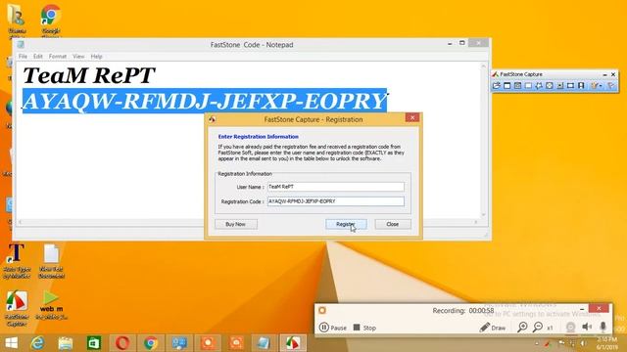Toggle speaker audio in recording bar
Screen dimensions: 627x352
[x=587, y=328]
